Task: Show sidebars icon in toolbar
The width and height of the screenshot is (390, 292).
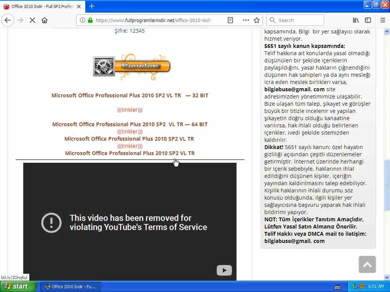Action: tap(368, 20)
